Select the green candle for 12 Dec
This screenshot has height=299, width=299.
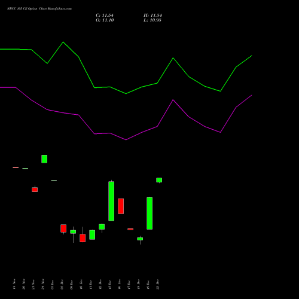click(102, 227)
